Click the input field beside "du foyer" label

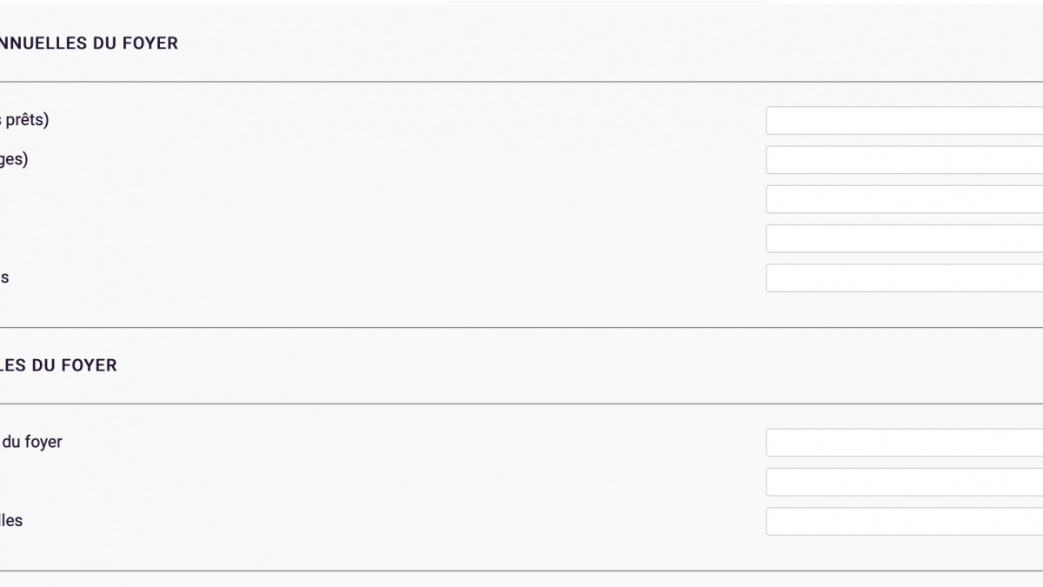coord(904,443)
